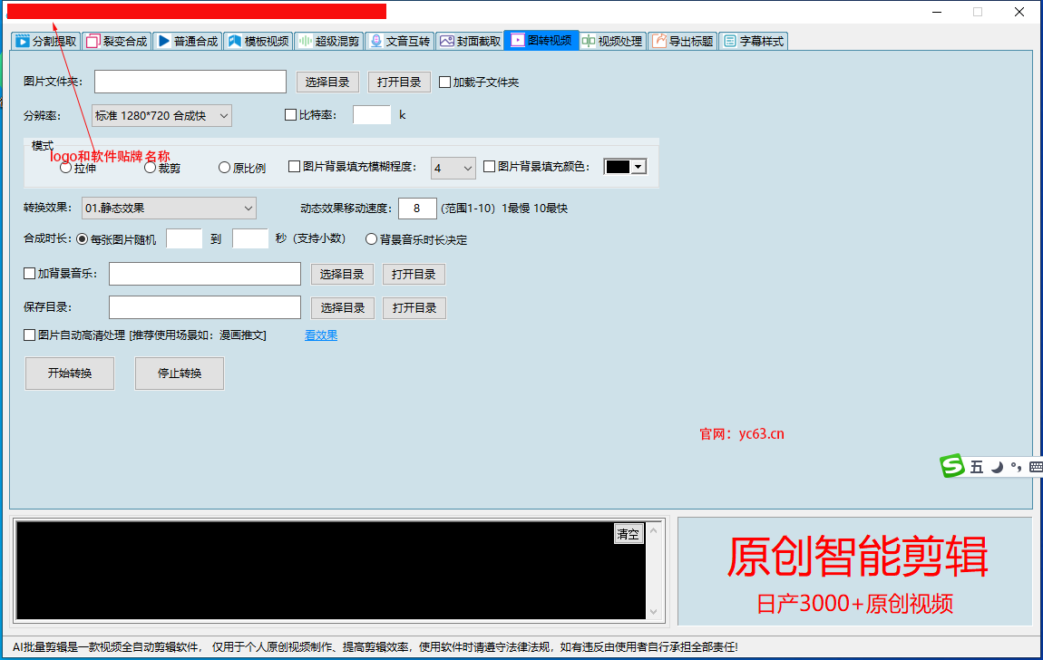Click the background music path input field
Screen dimensions: 1043x660
coord(205,274)
